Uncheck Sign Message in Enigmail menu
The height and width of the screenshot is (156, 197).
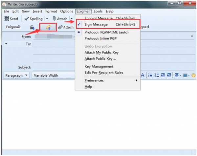[x=108, y=24]
